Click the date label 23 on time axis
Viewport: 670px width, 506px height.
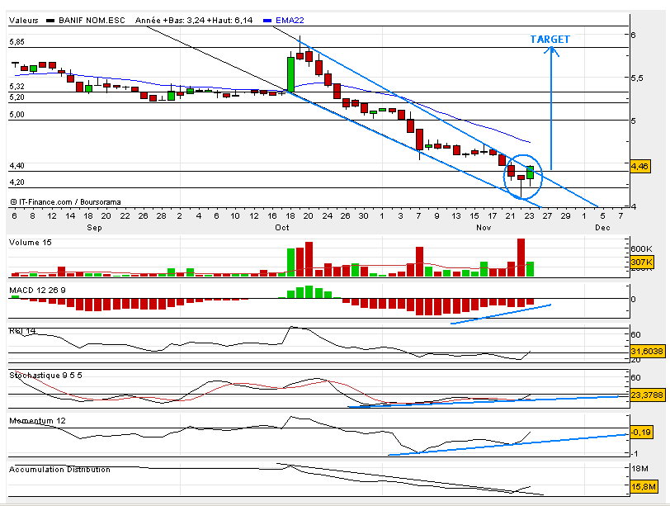coord(529,215)
